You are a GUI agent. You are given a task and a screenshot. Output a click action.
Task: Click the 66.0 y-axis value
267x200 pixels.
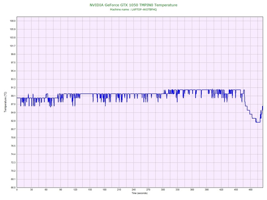(13, 188)
